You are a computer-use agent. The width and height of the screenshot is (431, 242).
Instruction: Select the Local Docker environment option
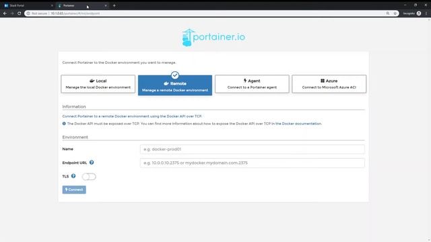pyautogui.click(x=98, y=84)
